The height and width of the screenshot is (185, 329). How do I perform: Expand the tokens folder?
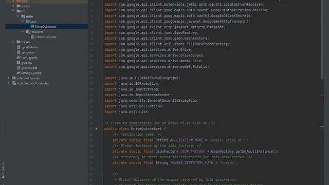coord(13,42)
